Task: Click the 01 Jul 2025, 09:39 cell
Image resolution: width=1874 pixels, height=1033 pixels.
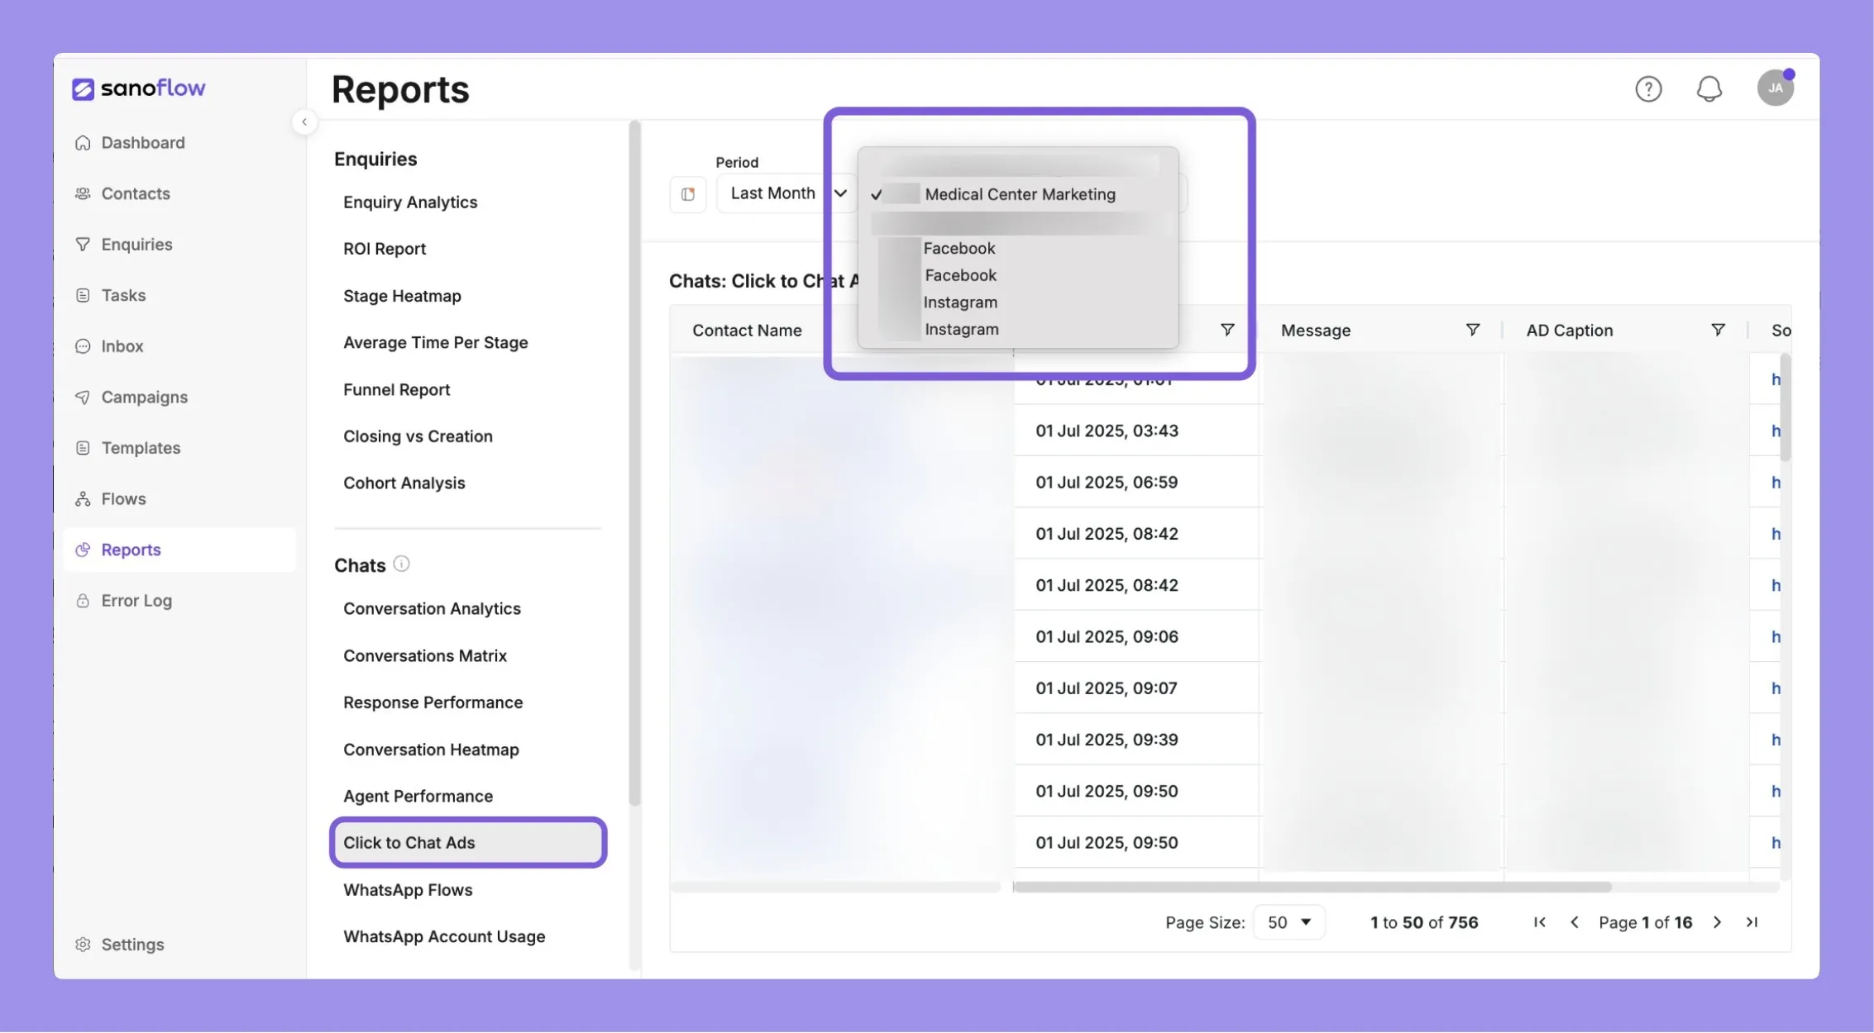Action: 1136,740
